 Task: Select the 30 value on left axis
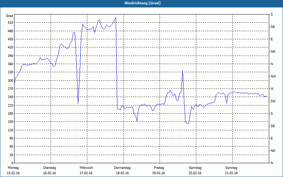click(x=11, y=155)
